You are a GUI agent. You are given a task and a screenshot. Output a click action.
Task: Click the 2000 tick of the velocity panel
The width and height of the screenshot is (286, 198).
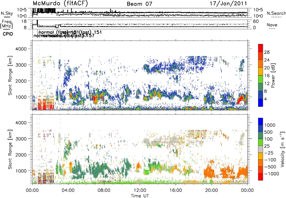pos(22,155)
